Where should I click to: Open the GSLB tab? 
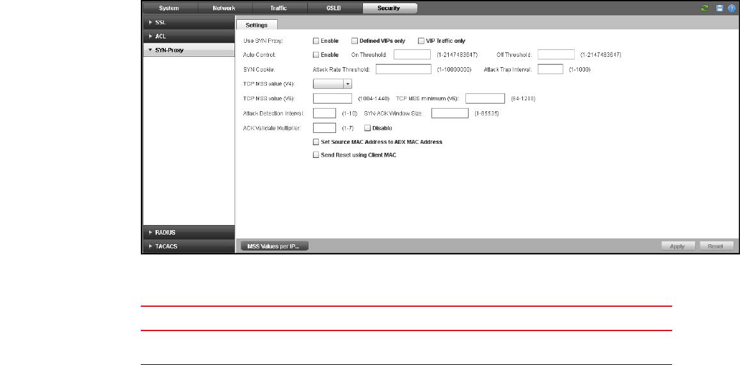pos(334,8)
